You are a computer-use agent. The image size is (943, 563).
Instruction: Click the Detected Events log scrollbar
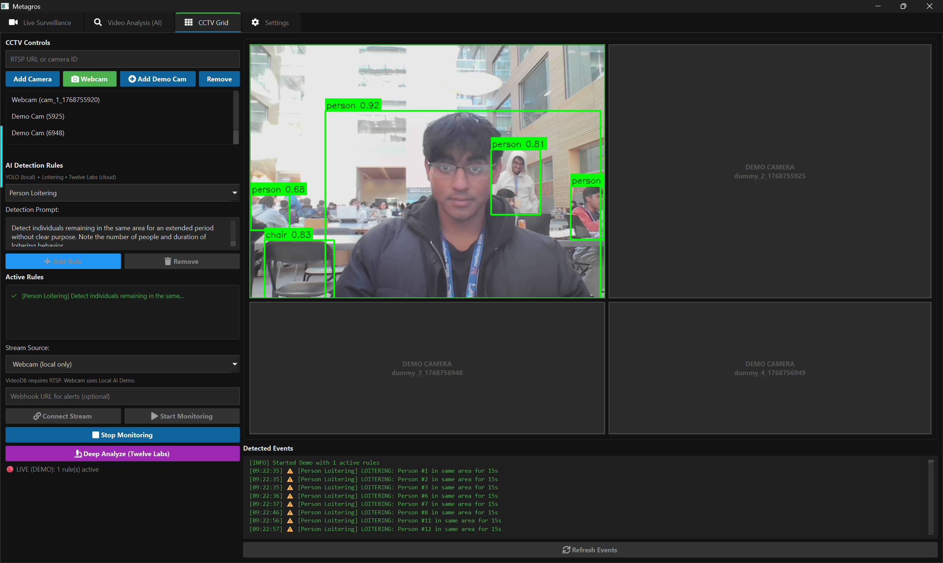click(x=930, y=497)
